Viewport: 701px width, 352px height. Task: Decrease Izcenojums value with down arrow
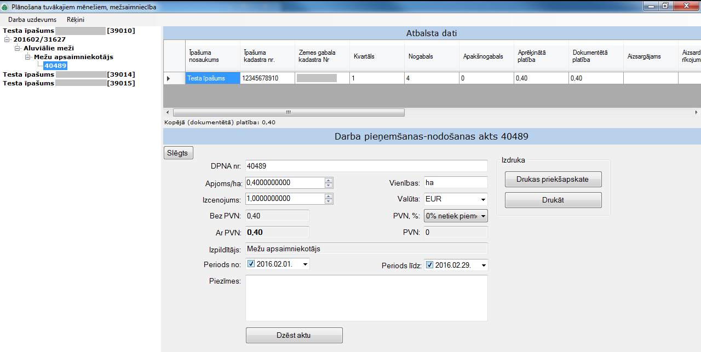(x=329, y=201)
